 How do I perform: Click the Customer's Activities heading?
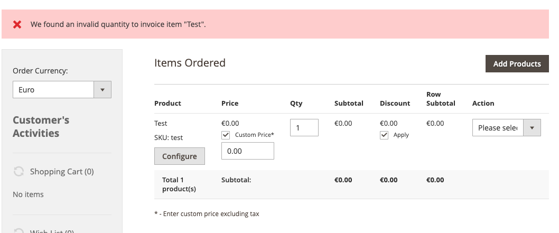[x=41, y=126]
